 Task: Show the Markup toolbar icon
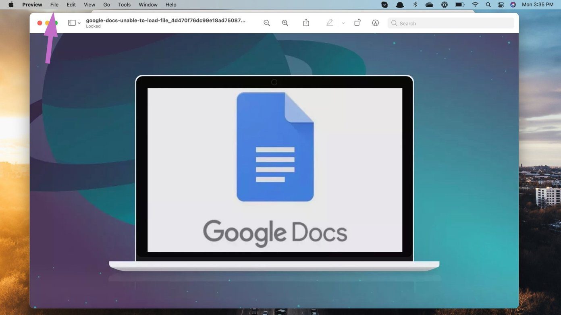[375, 23]
